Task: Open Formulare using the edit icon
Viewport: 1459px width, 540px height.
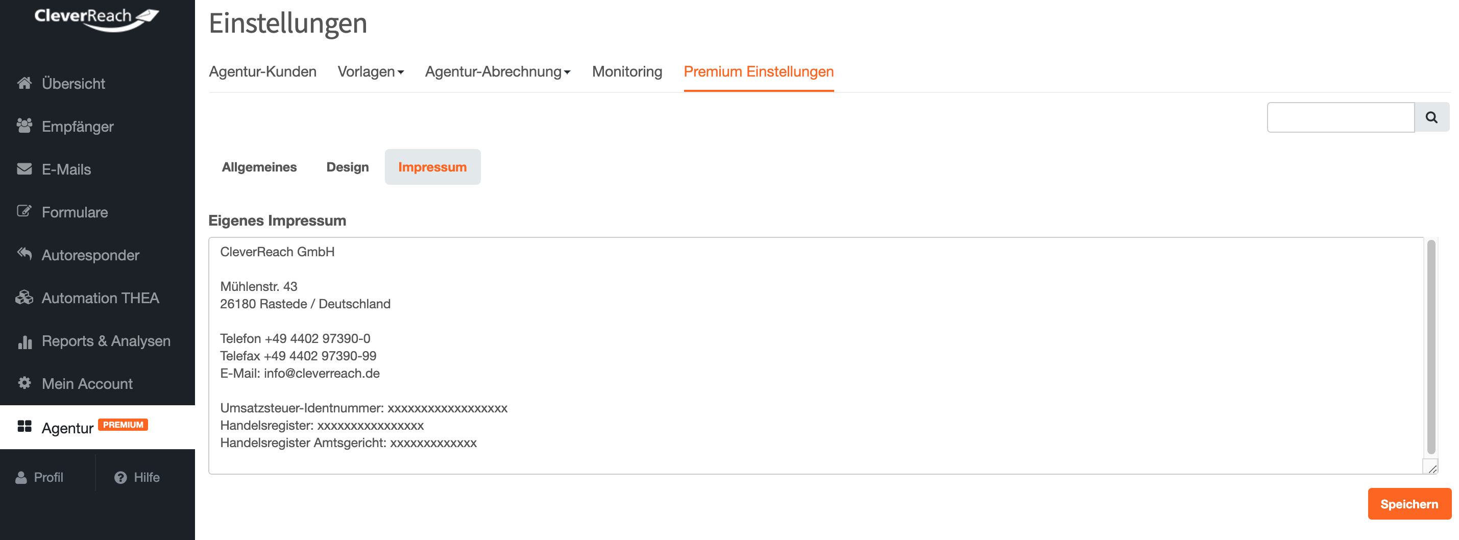Action: [x=25, y=212]
